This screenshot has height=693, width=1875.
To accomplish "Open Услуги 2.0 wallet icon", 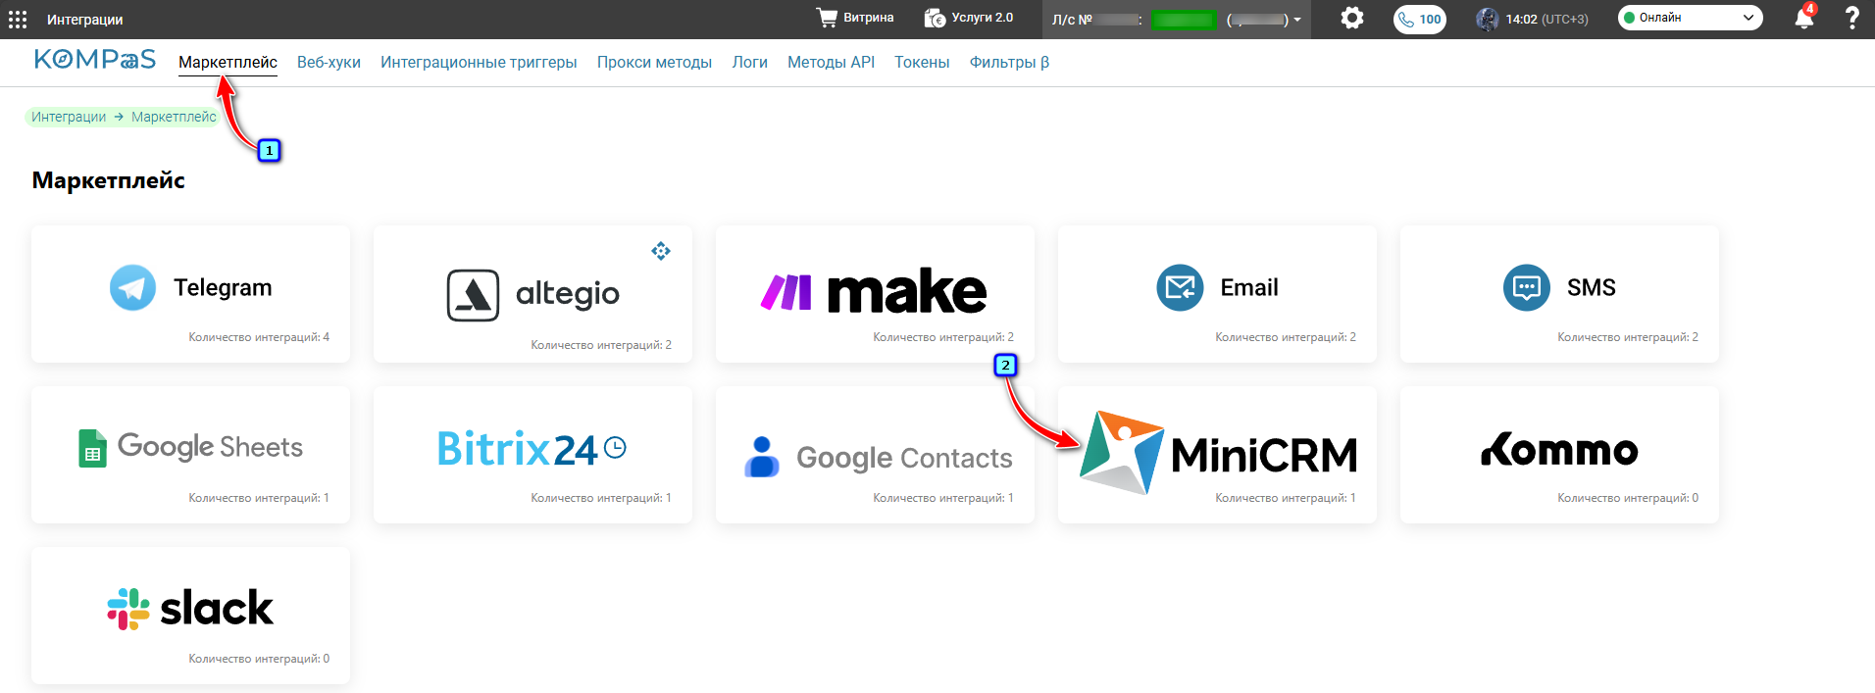I will tap(935, 18).
